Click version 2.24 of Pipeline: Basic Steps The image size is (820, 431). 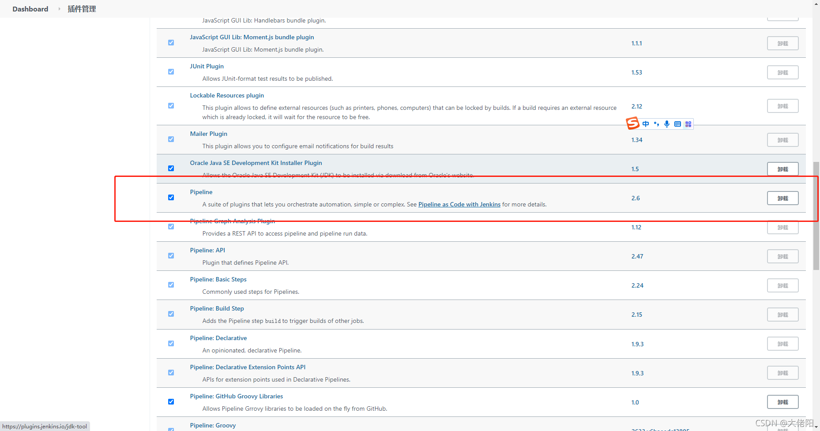(637, 285)
